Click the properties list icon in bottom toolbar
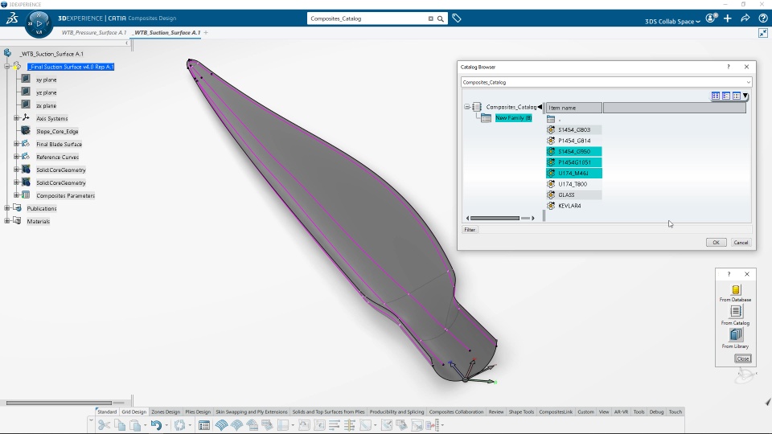This screenshot has width=772, height=434. click(203, 425)
